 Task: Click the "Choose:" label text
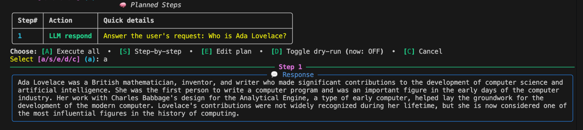pos(23,52)
